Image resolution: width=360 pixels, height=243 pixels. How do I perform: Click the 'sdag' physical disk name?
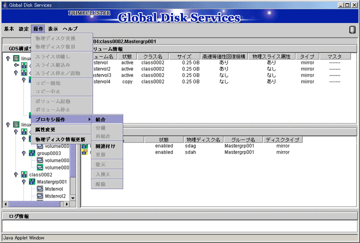pos(190,146)
